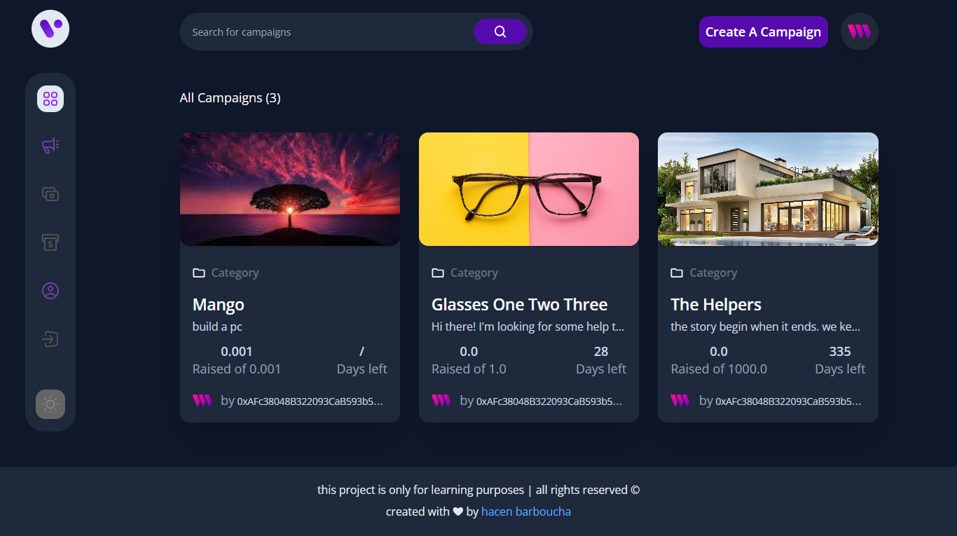957x536 pixels.
Task: Click the All Campaigns heading
Action: pyautogui.click(x=230, y=97)
